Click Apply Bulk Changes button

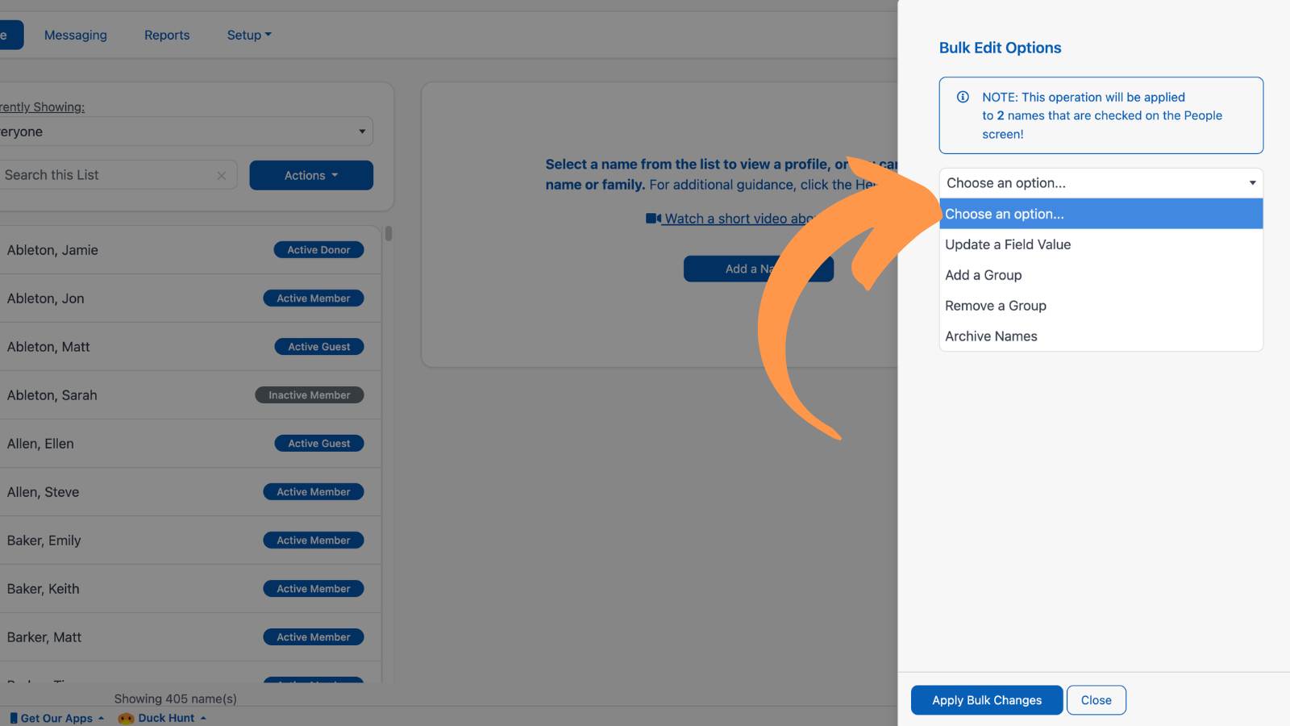tap(987, 700)
